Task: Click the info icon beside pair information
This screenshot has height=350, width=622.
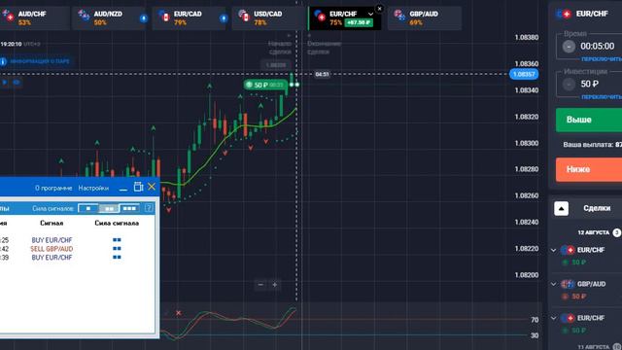Action: click(3, 61)
